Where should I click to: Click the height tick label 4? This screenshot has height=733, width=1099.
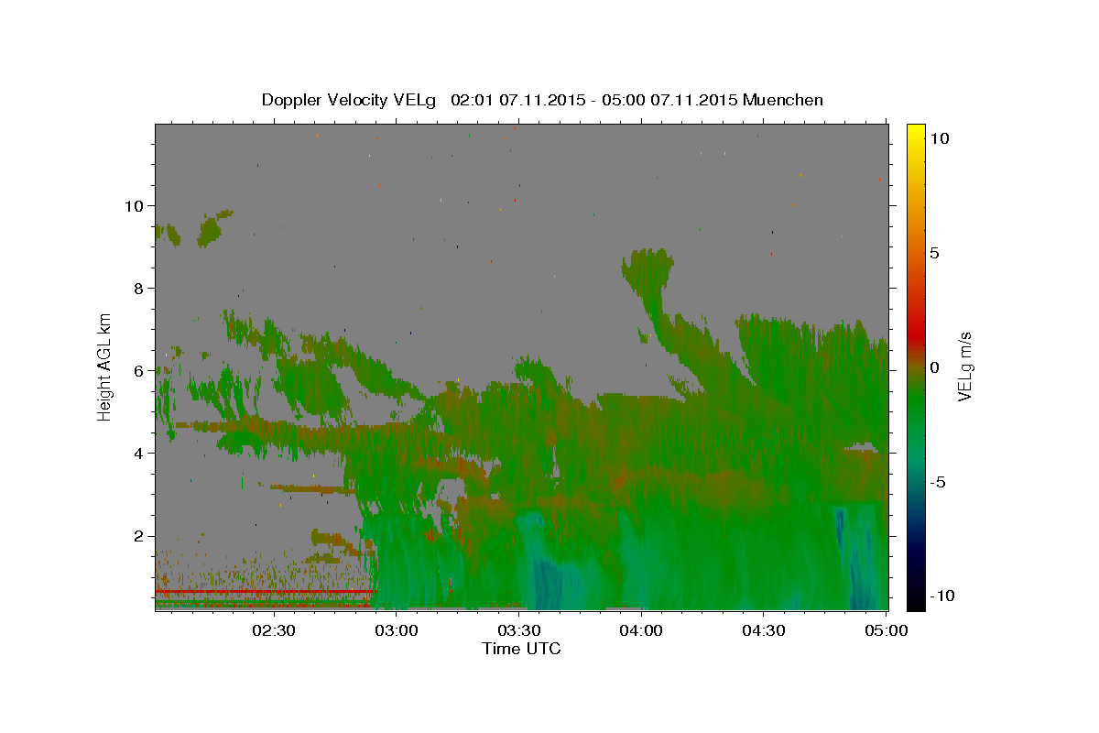(x=137, y=453)
